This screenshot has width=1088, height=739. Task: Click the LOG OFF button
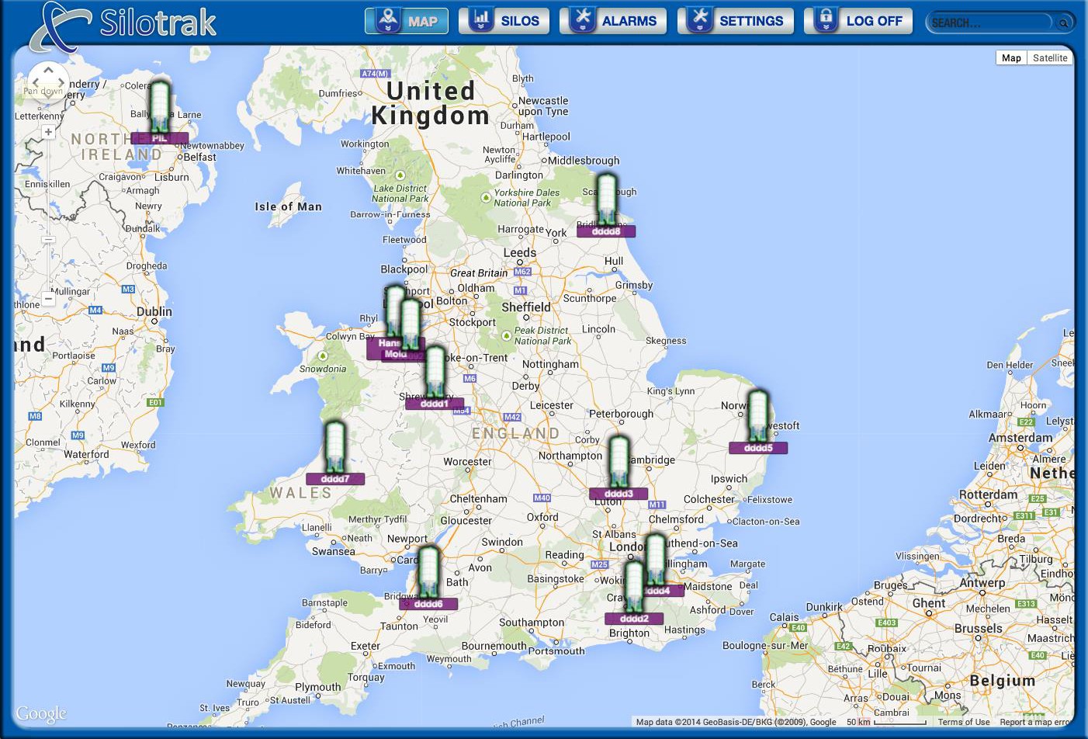coord(858,21)
